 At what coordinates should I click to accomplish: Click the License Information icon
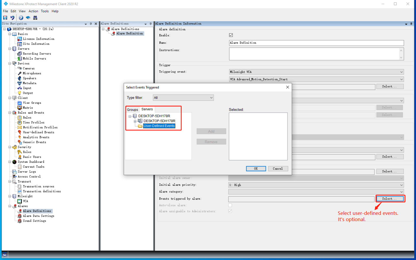point(20,39)
